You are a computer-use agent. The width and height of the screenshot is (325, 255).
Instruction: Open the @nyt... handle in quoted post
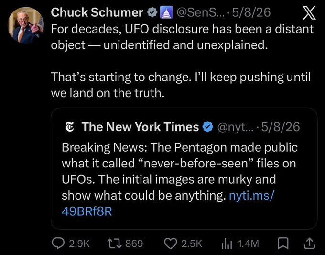click(x=234, y=127)
